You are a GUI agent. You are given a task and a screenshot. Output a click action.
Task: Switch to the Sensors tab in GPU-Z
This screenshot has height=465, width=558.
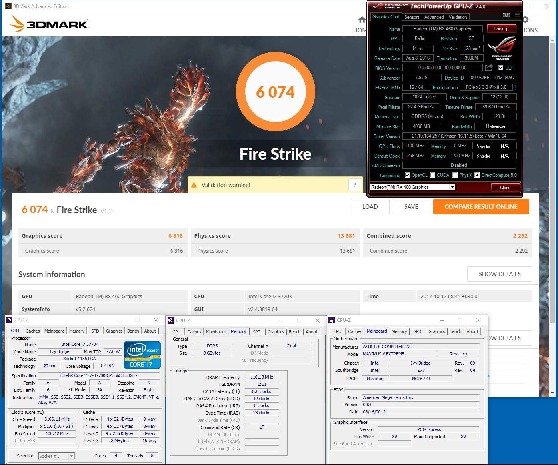412,17
